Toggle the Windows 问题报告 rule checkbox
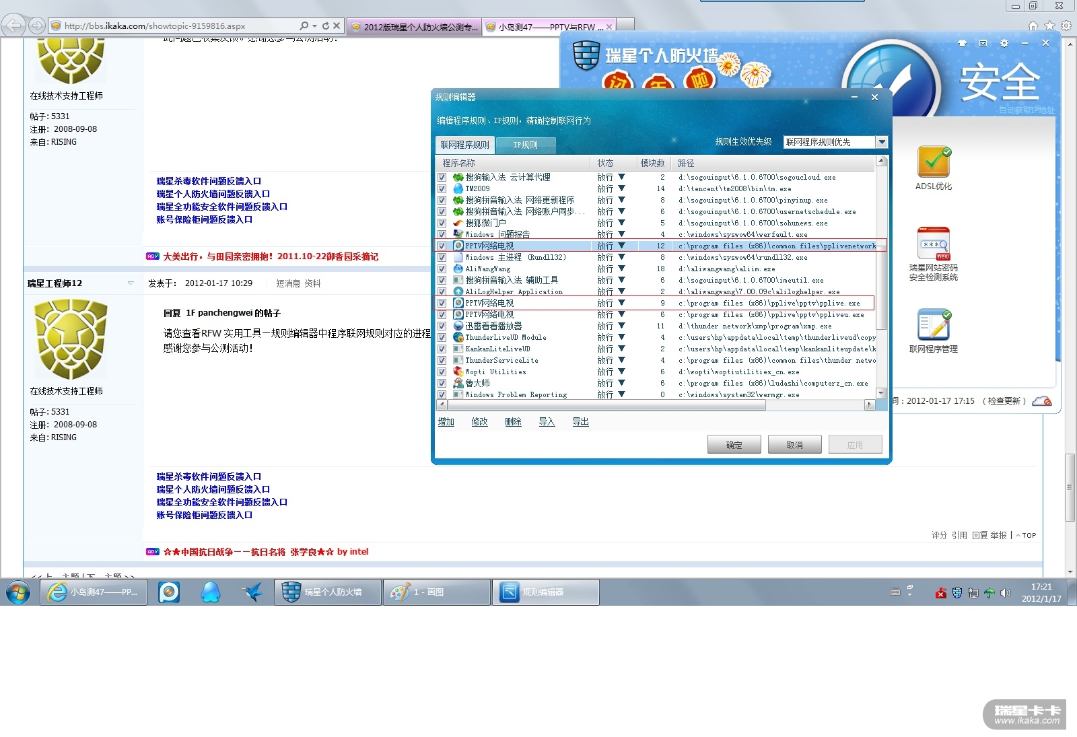Image resolution: width=1077 pixels, height=737 pixels. [442, 235]
